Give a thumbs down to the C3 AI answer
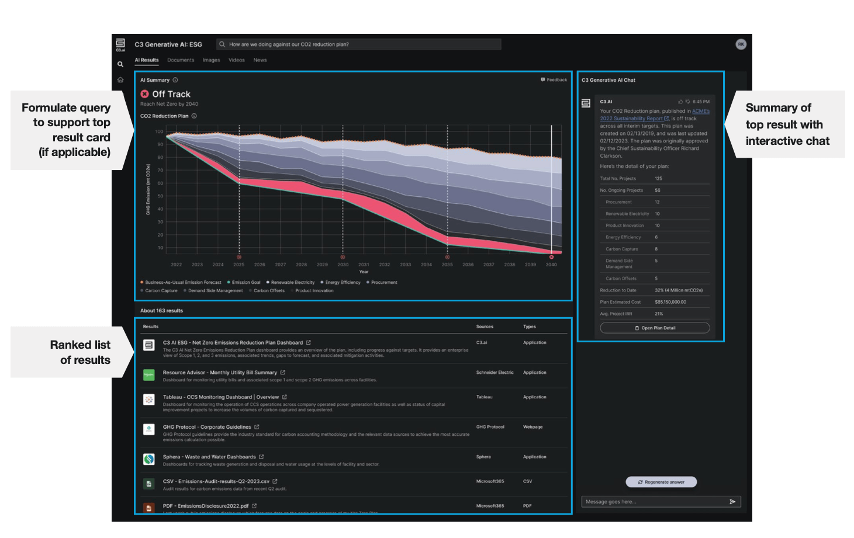The height and width of the screenshot is (538, 854). point(687,101)
